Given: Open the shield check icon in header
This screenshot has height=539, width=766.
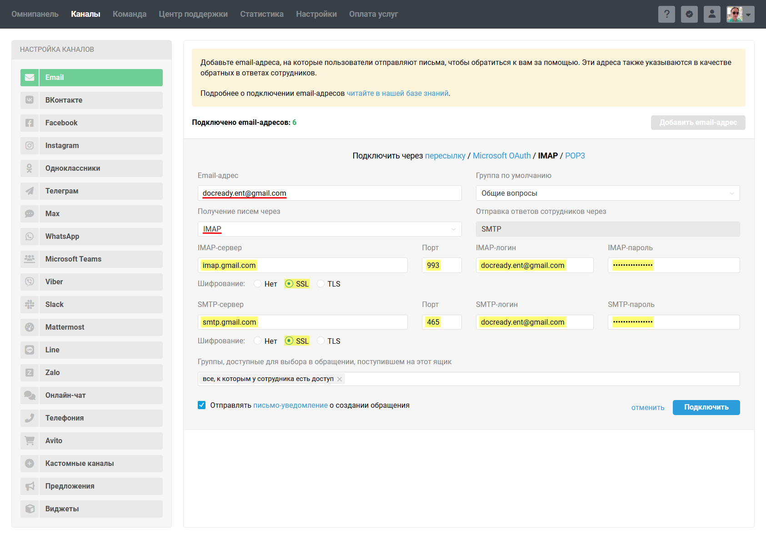Looking at the screenshot, I should (689, 14).
